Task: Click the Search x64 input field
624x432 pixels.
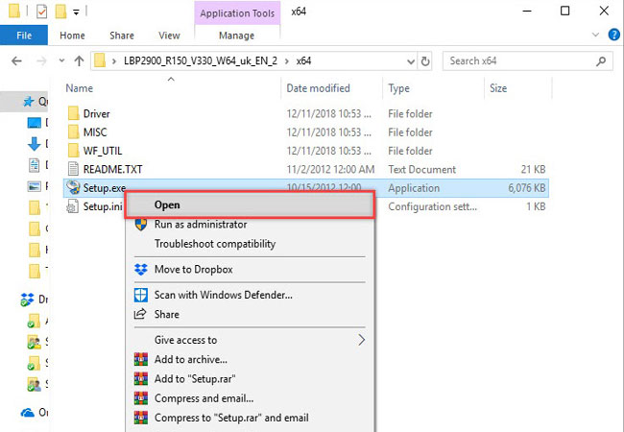Action: [524, 61]
